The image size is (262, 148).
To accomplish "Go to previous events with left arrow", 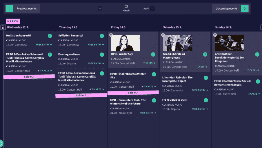I will (x=9, y=8).
